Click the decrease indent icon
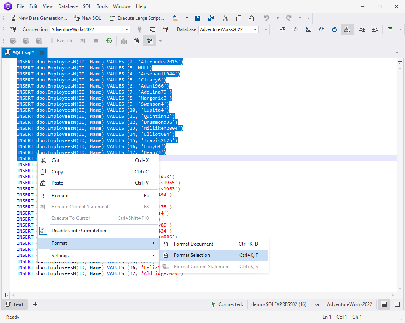 coord(362,29)
